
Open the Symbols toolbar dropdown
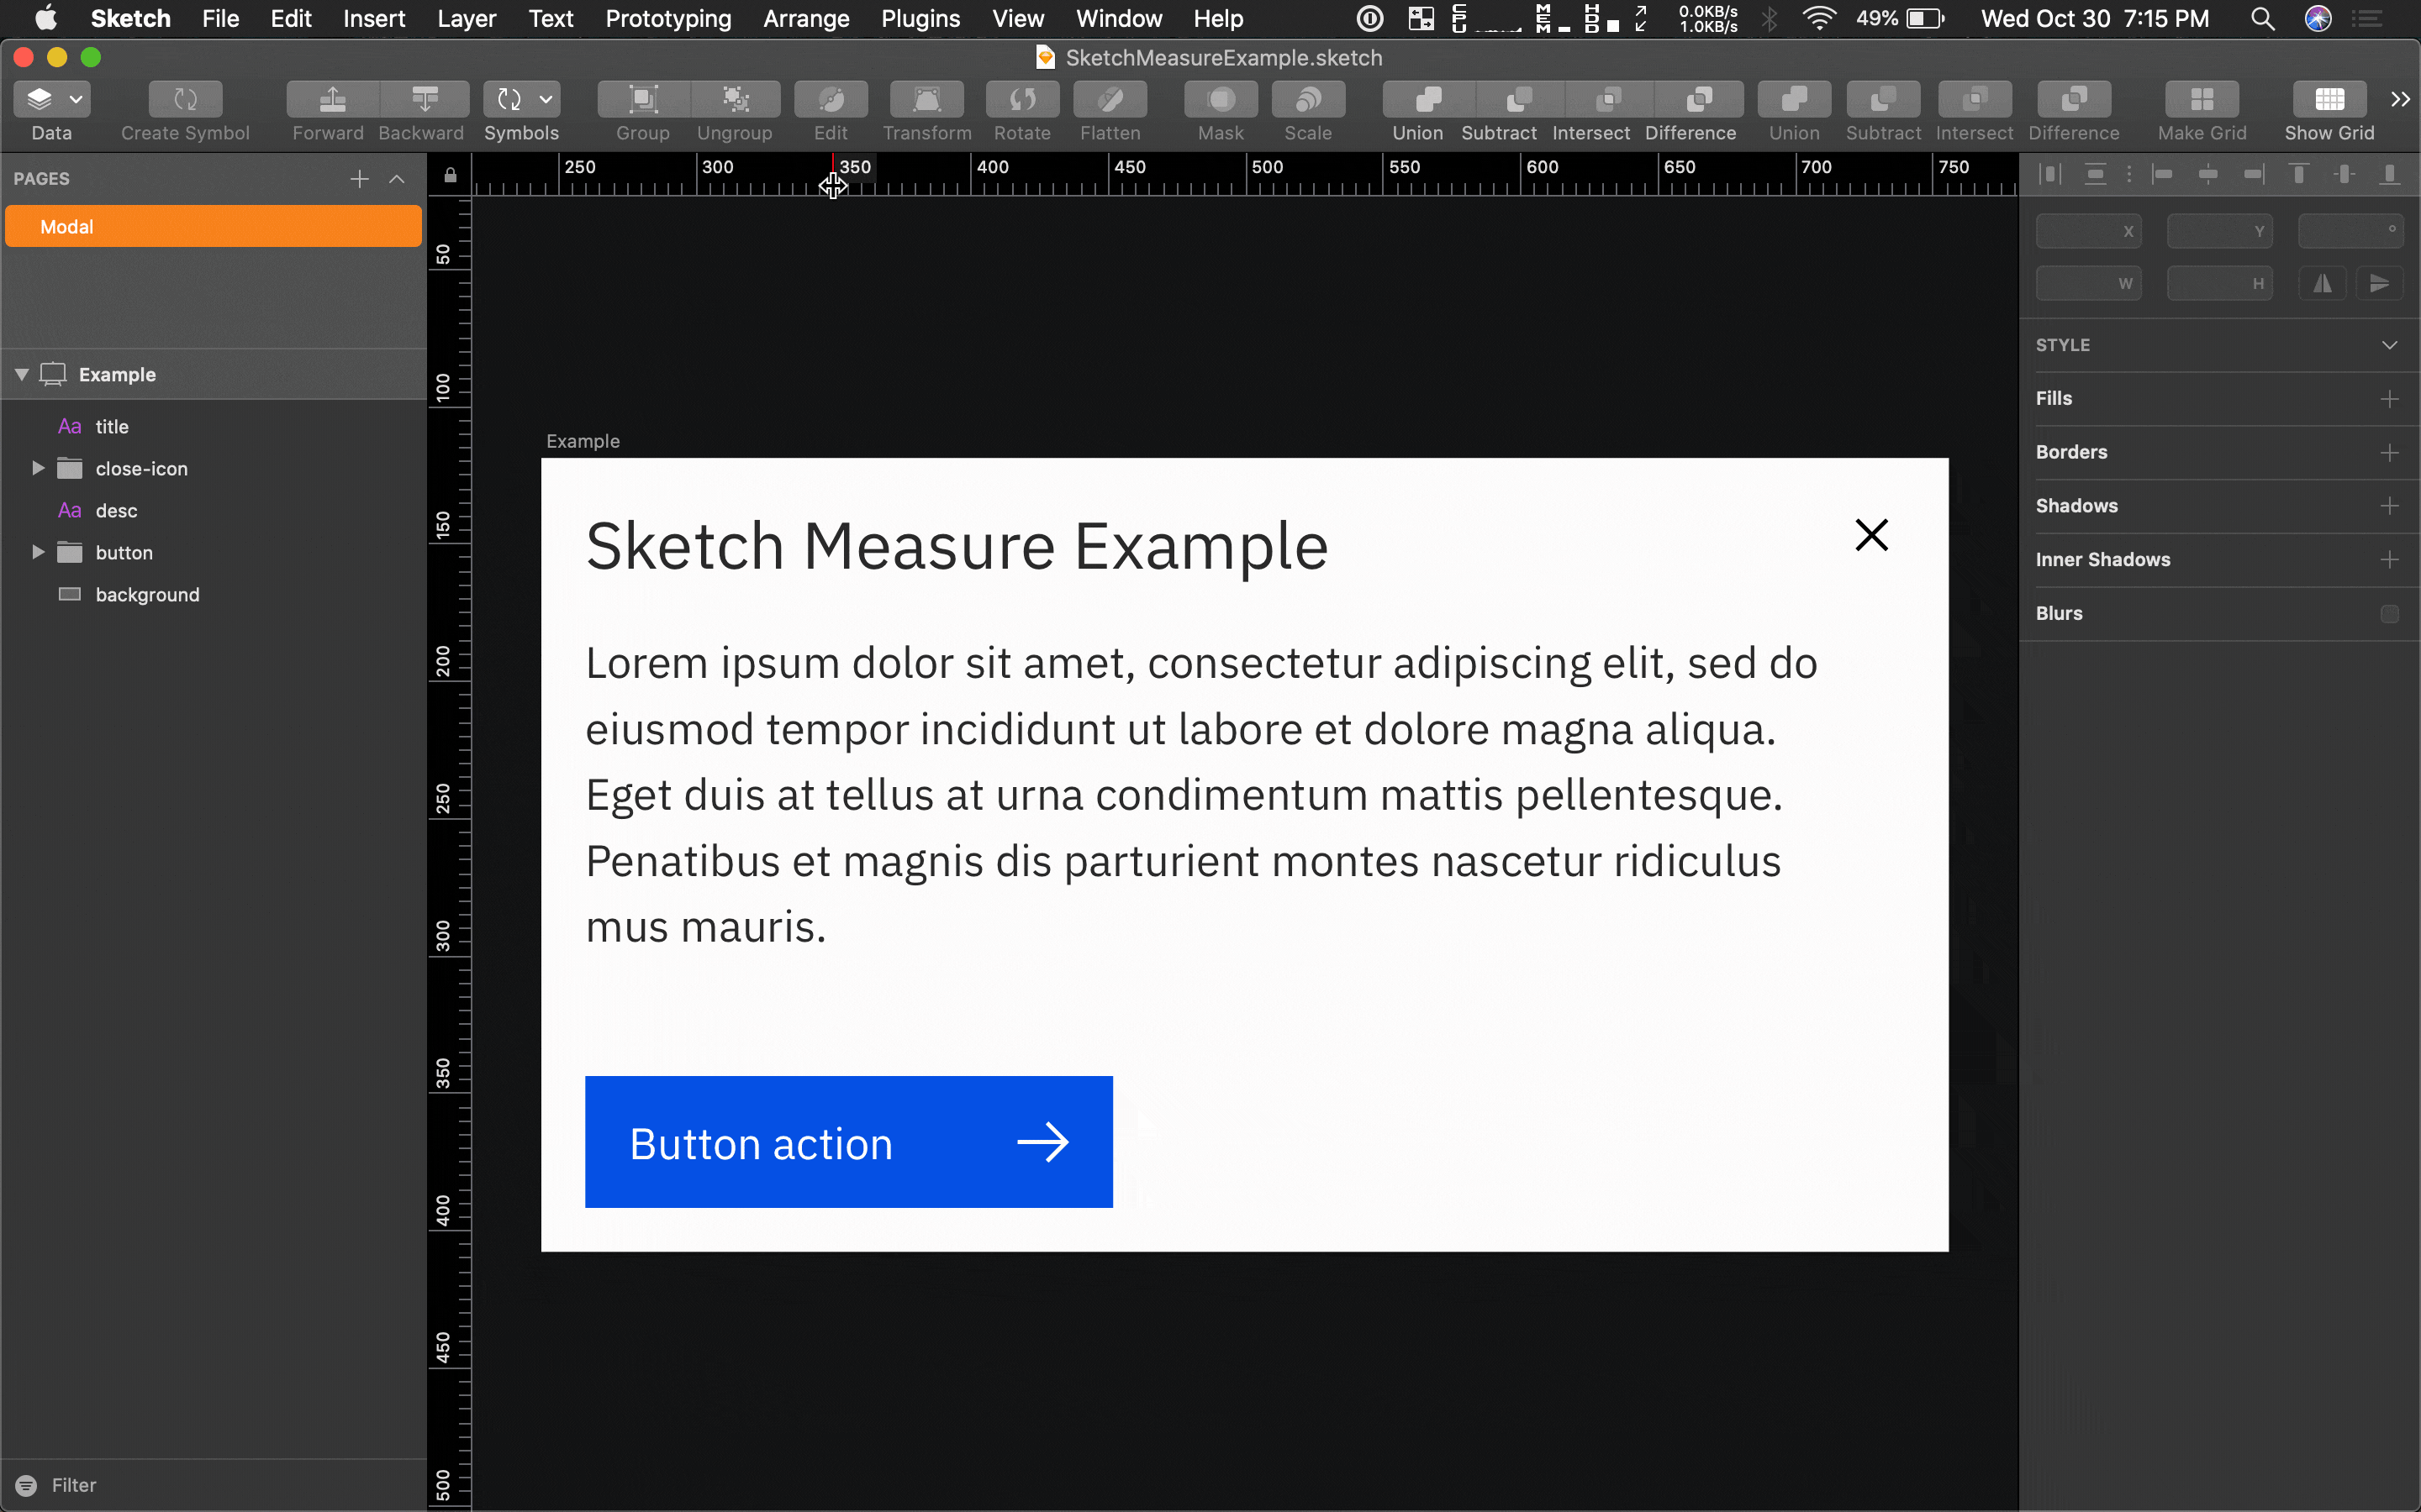521,99
